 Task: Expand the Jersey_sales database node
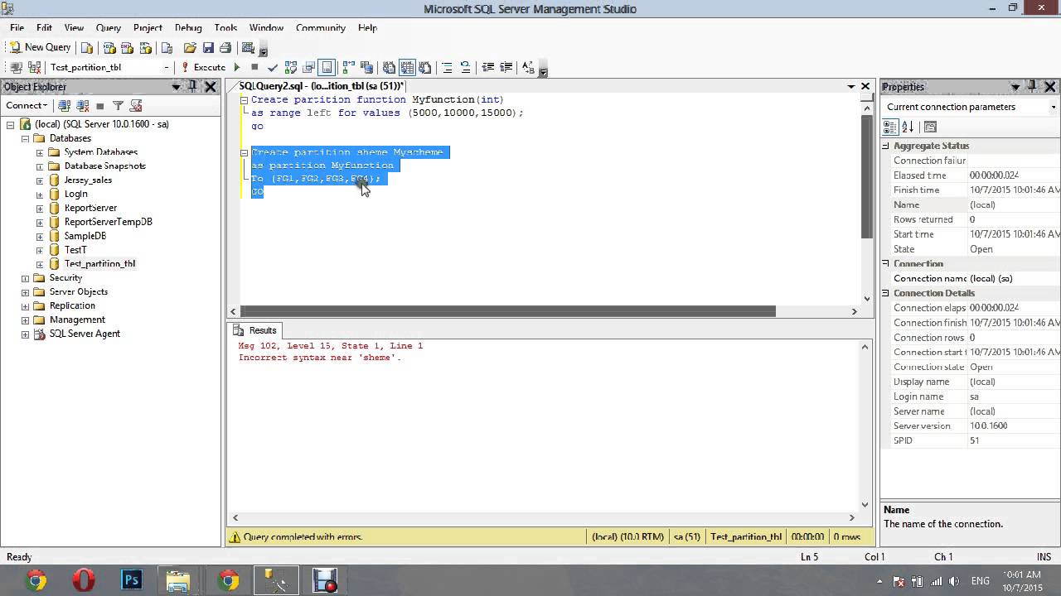click(x=39, y=180)
